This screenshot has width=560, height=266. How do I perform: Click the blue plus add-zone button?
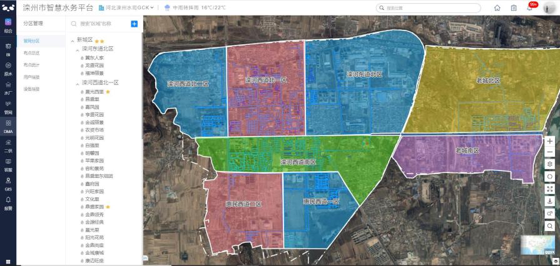[134, 24]
